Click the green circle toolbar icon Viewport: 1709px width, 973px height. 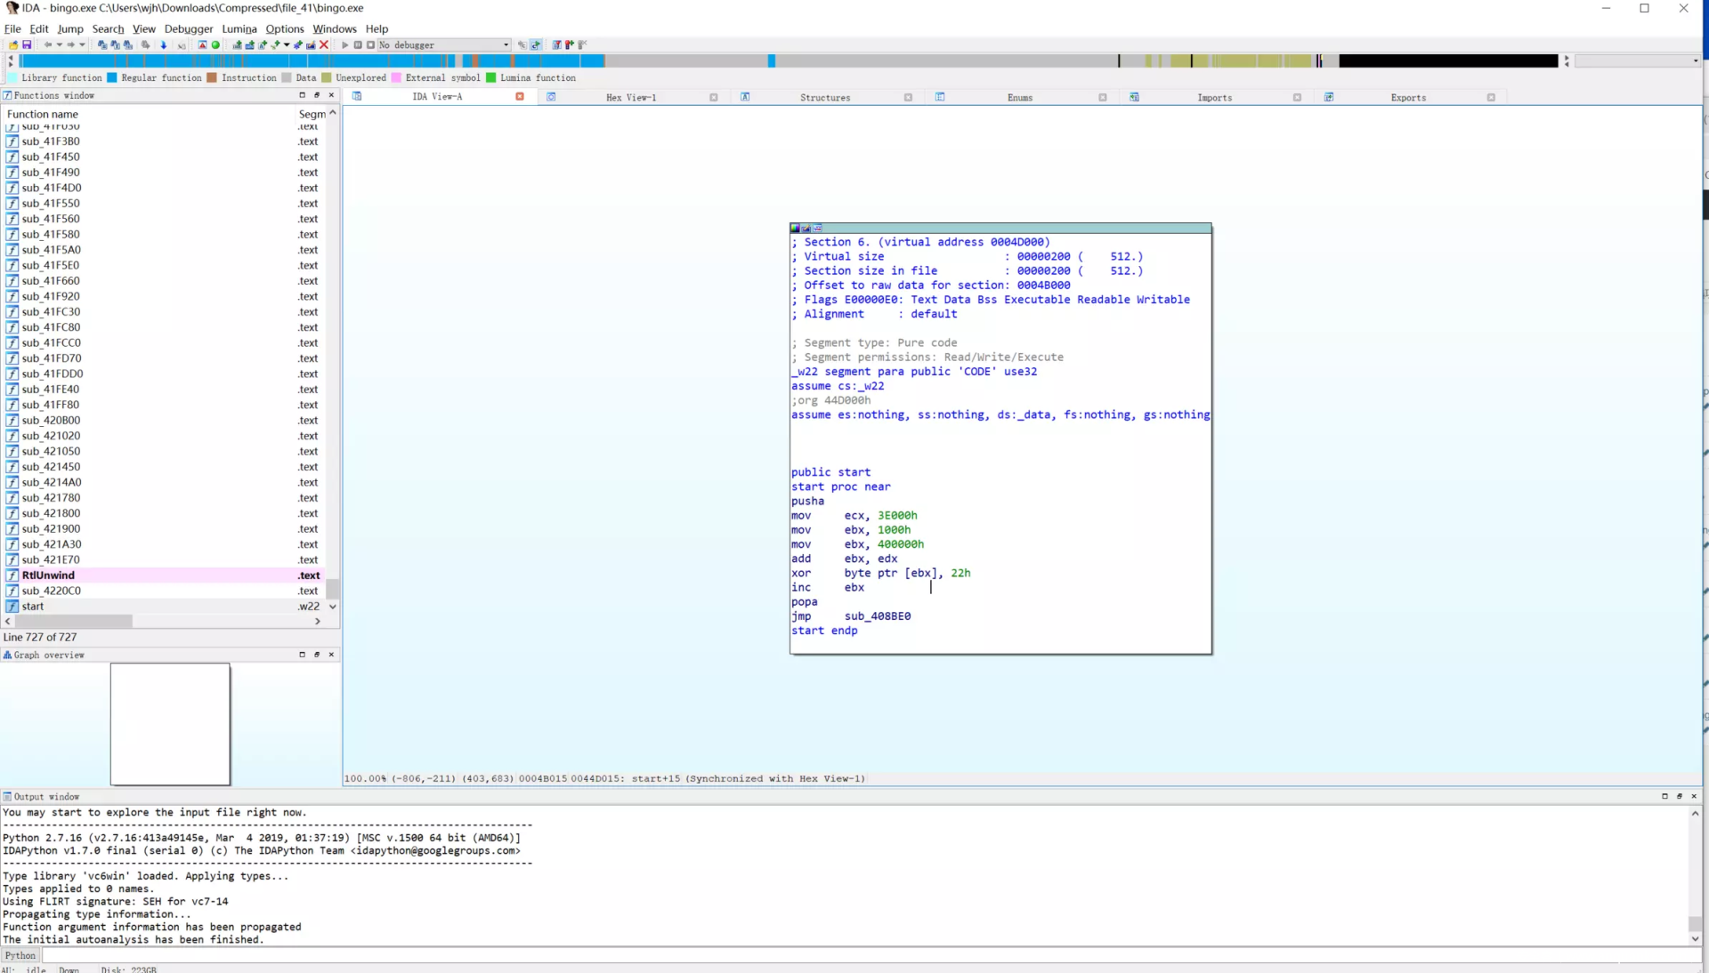tap(215, 44)
